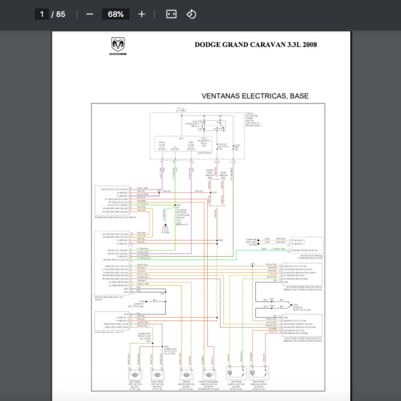Viewport: 401px width, 401px height.
Task: Click the Dodge ram logo
Action: pos(118,46)
